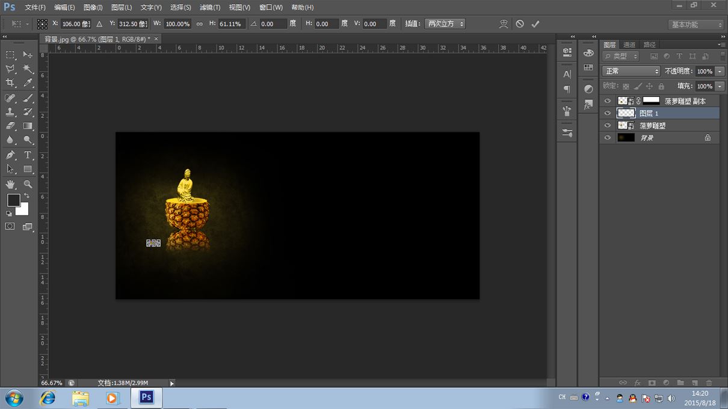This screenshot has height=409, width=728.
Task: Switch to the 通道 tab
Action: pyautogui.click(x=629, y=45)
